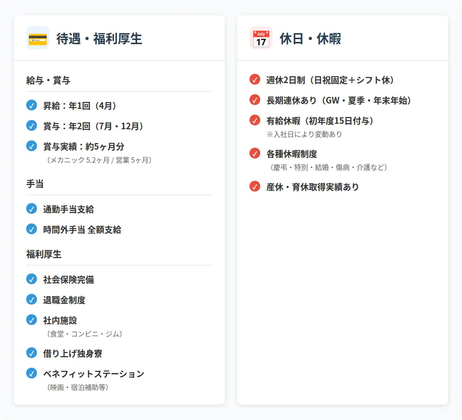This screenshot has width=462, height=420.
Task: Click the text 社会保険完備
Action: tap(69, 280)
